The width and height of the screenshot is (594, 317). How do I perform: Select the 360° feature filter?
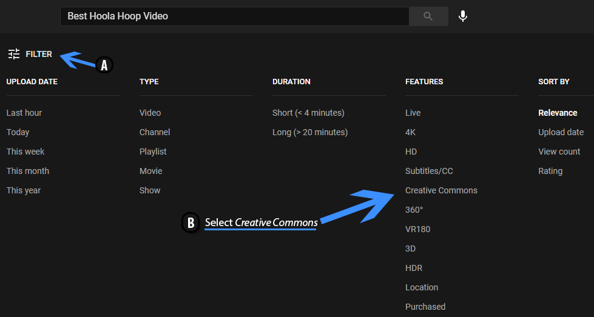tap(414, 210)
